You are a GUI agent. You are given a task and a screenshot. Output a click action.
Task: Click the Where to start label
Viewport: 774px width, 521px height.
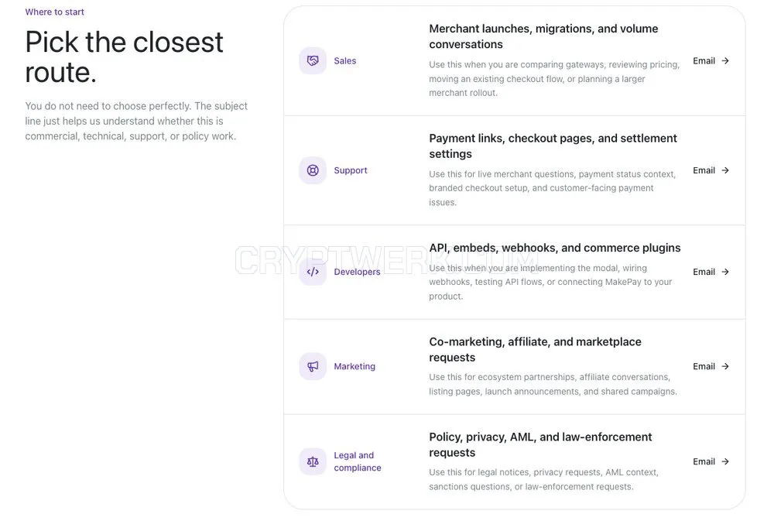[x=55, y=12]
